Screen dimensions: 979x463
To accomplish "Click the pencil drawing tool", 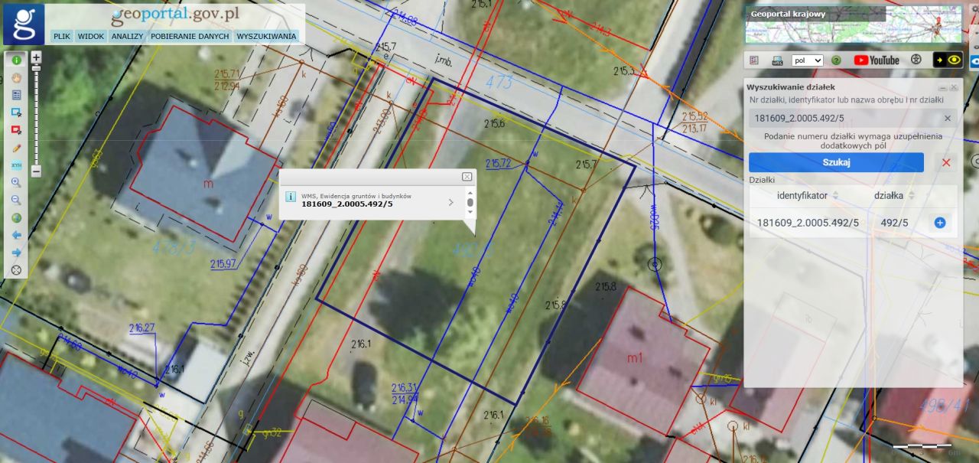I will click(16, 148).
